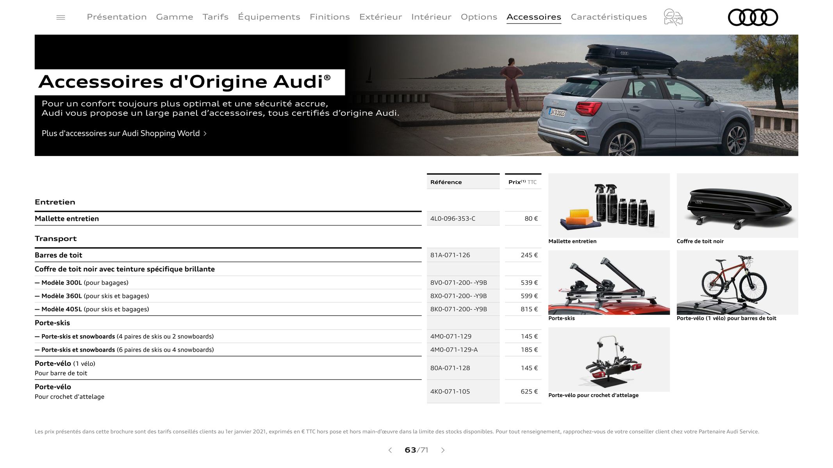
Task: Click the 599 € price cell
Action: [523, 296]
